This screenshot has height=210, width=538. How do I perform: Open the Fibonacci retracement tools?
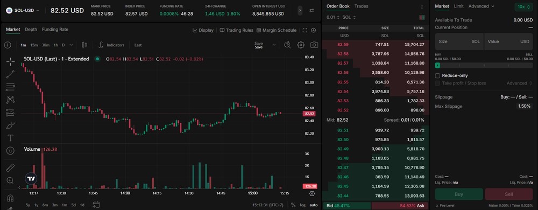point(10,87)
